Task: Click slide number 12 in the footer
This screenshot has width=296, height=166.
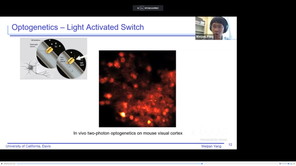Action: [x=230, y=144]
